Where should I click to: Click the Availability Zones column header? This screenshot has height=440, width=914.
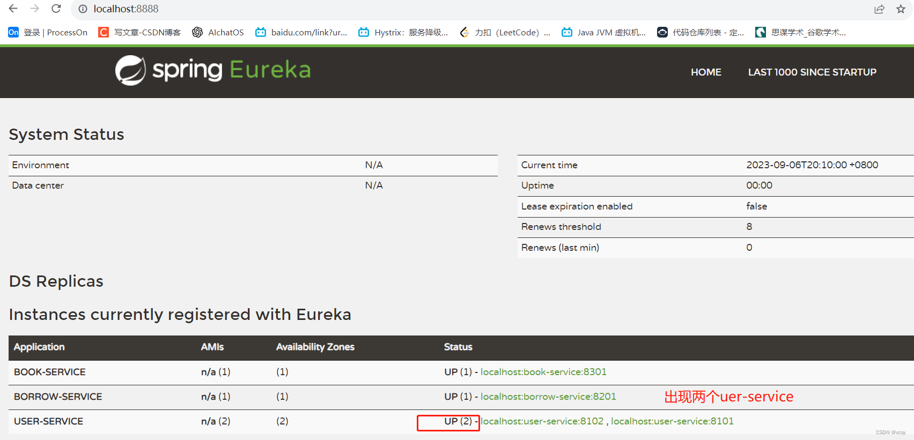315,347
